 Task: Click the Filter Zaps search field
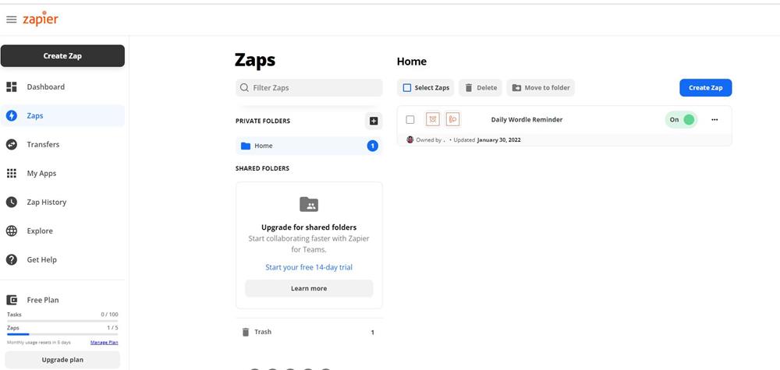pyautogui.click(x=309, y=88)
